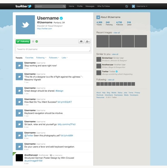Click avatar on Massimo Vignelli quote tweet
The height and width of the screenshot is (168, 167).
point(19,77)
